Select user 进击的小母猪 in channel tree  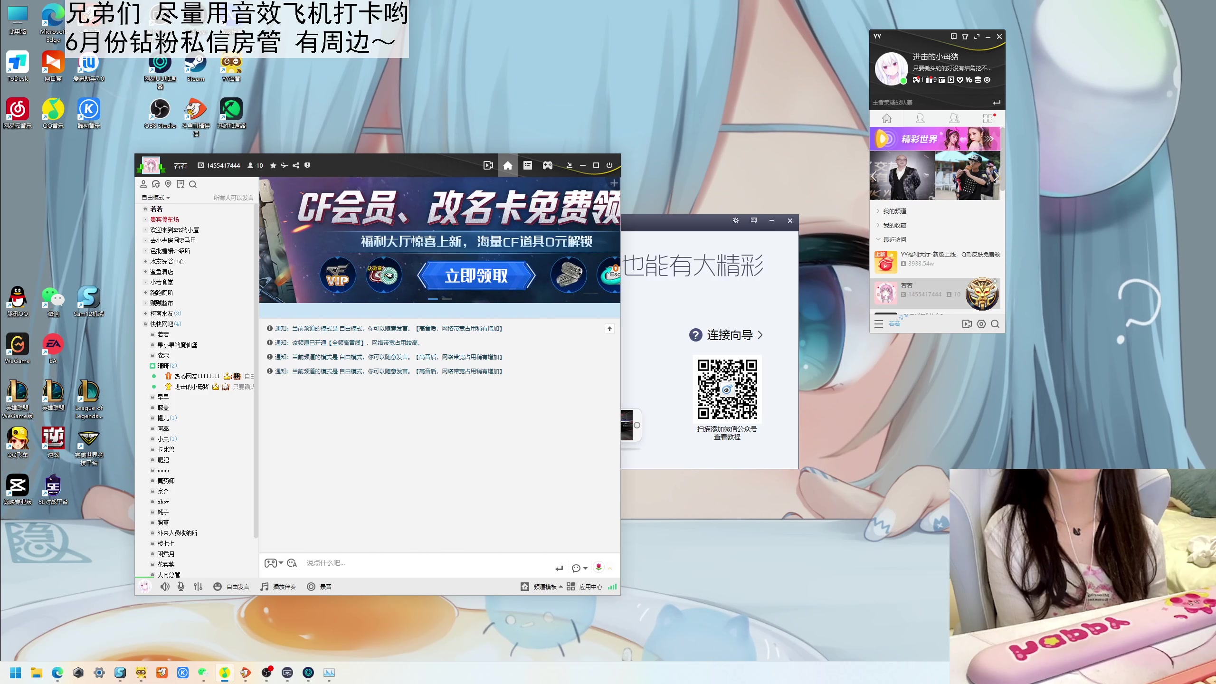coord(191,387)
